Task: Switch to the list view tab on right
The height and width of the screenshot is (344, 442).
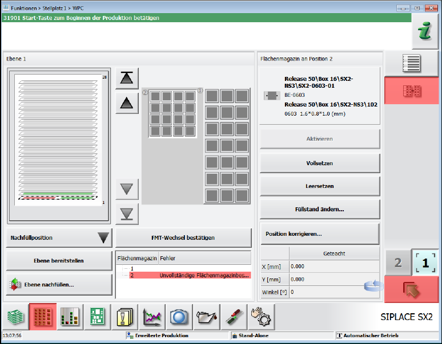Action: point(412,63)
